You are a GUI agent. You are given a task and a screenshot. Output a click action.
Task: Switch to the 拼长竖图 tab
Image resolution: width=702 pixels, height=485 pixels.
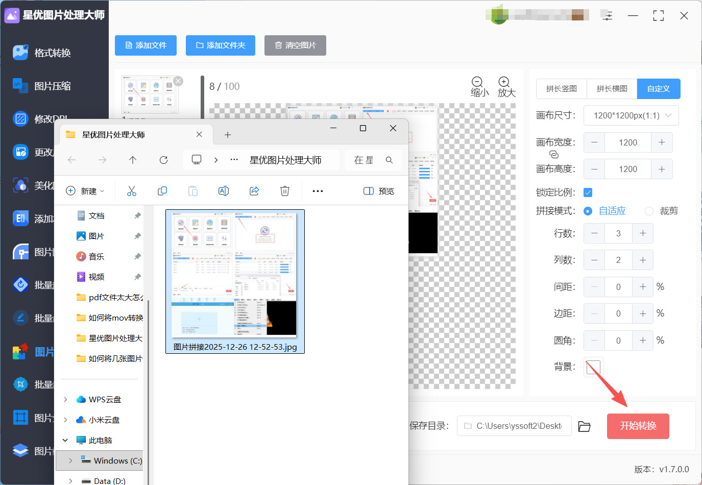(x=561, y=89)
